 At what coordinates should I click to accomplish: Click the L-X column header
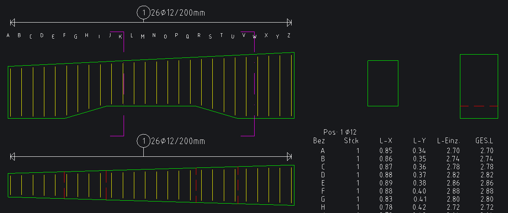click(386, 141)
